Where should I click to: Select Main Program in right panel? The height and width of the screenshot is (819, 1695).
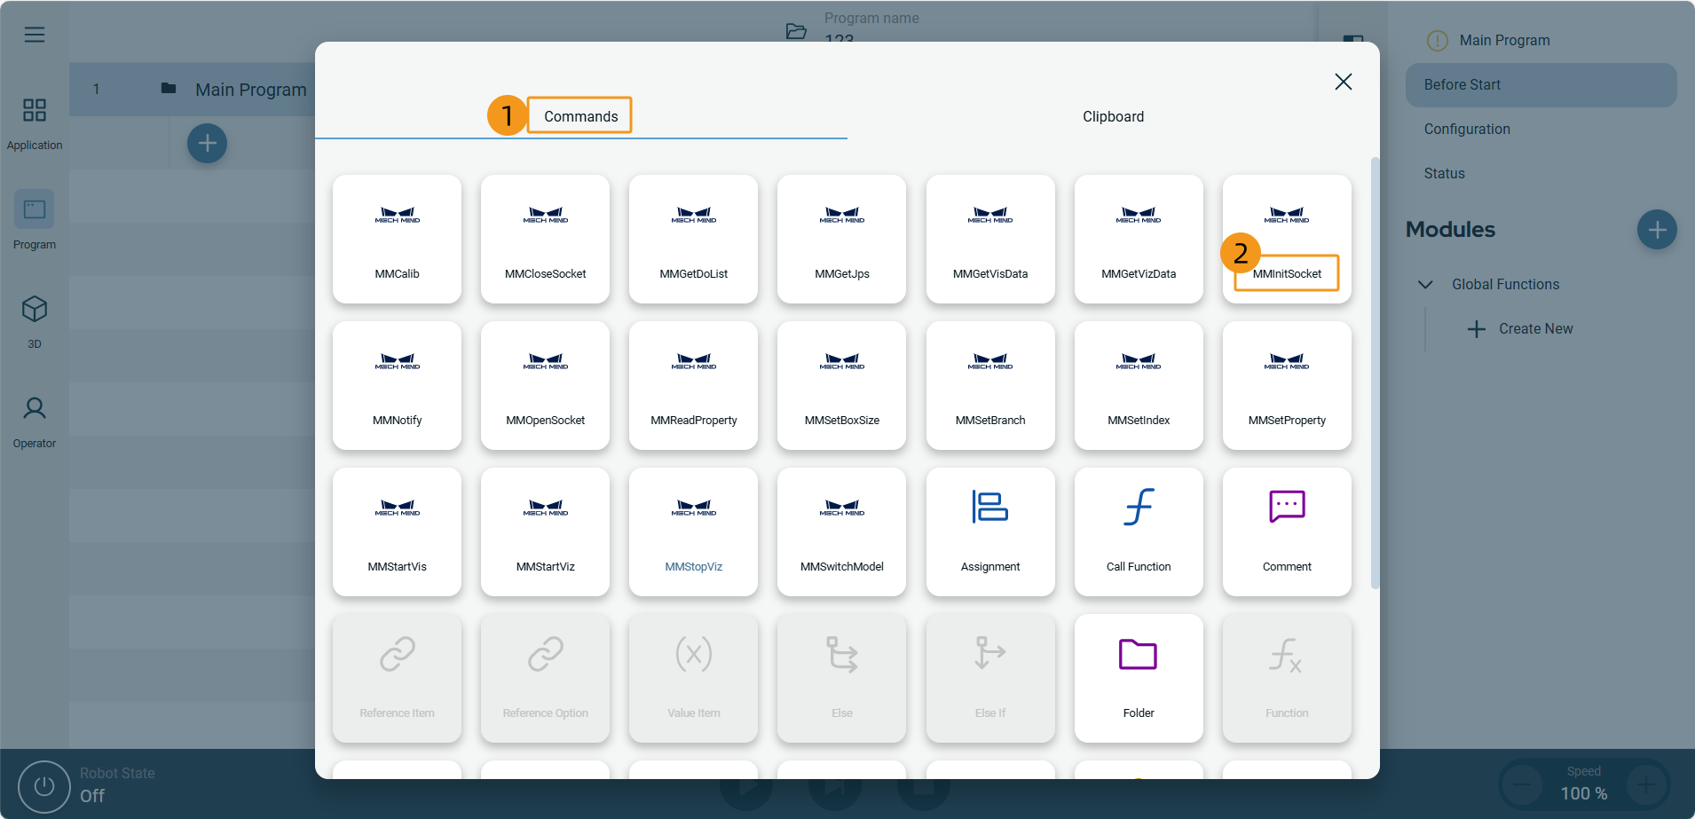click(x=1504, y=41)
